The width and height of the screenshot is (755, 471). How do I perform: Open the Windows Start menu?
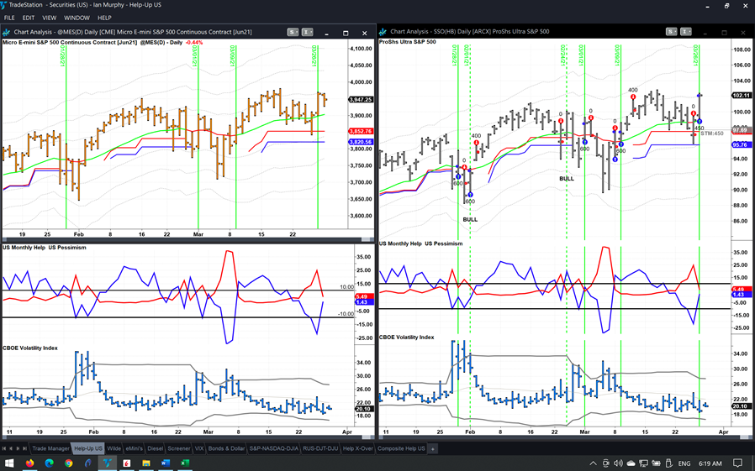(x=9, y=463)
